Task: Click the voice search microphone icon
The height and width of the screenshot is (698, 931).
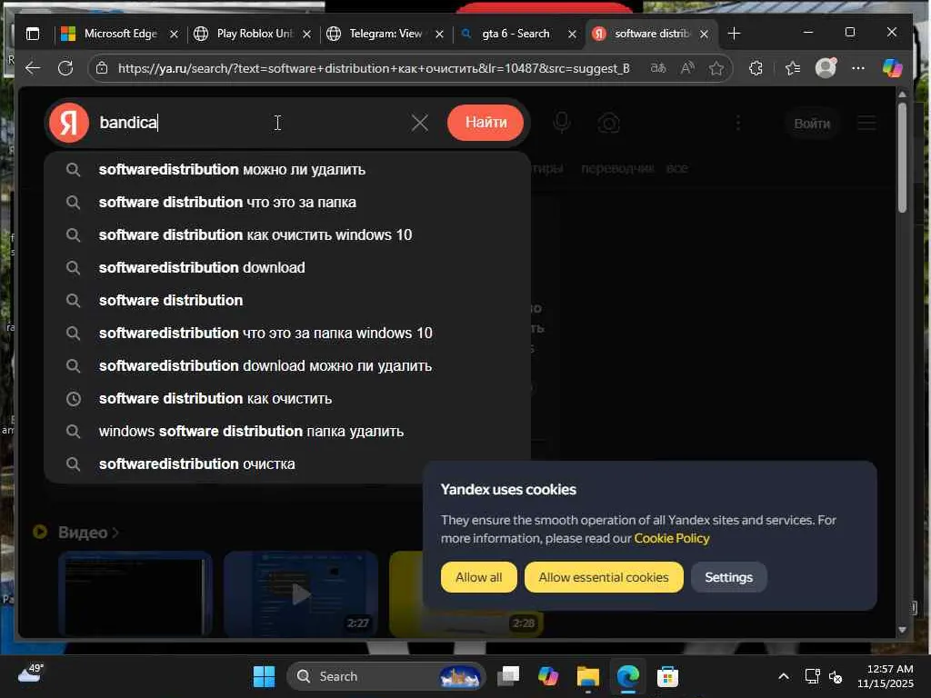Action: (x=562, y=123)
